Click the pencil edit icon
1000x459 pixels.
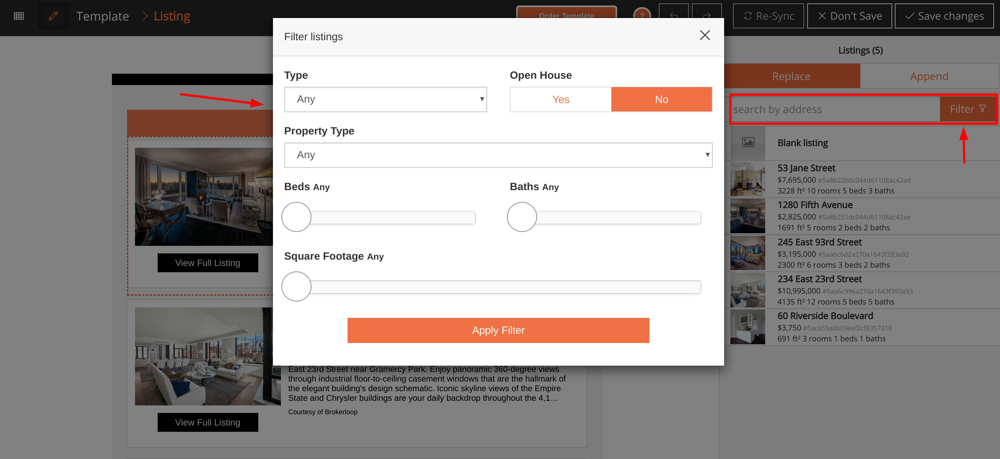53,16
